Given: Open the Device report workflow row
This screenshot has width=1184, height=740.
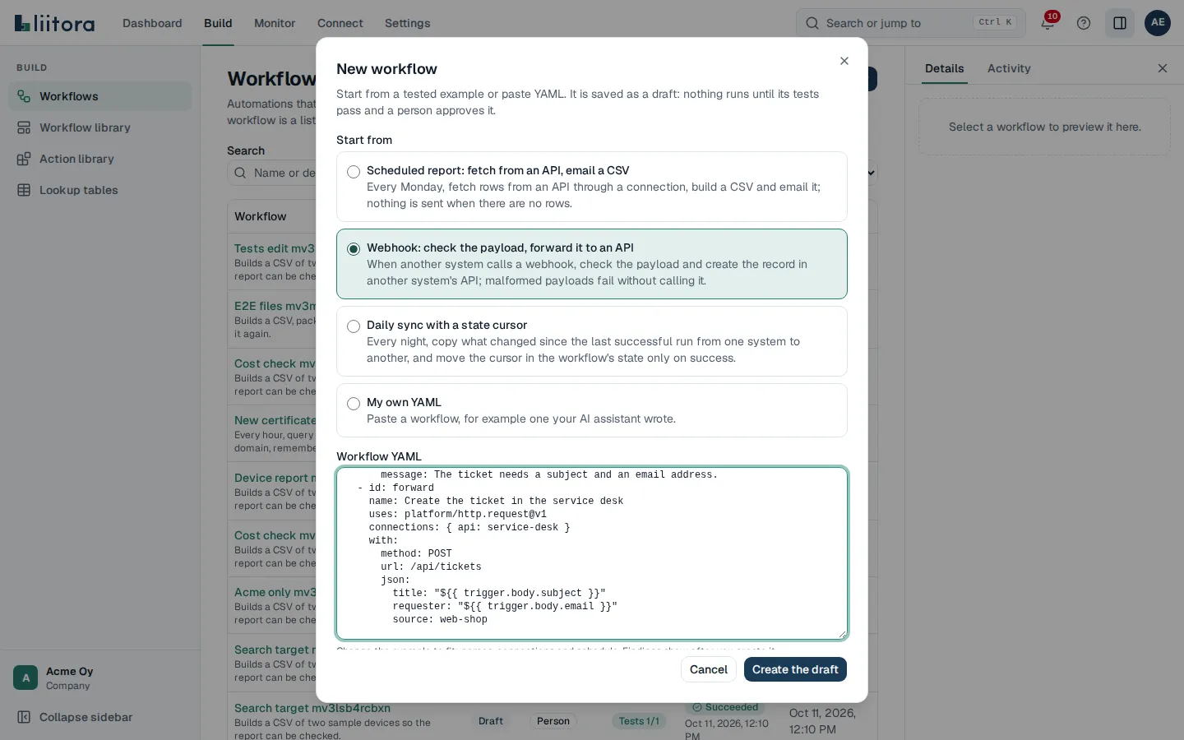Looking at the screenshot, I should tap(275, 478).
